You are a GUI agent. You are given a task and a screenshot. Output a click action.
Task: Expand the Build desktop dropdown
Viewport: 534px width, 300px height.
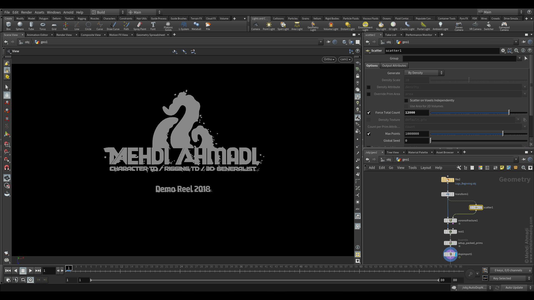[x=108, y=12]
